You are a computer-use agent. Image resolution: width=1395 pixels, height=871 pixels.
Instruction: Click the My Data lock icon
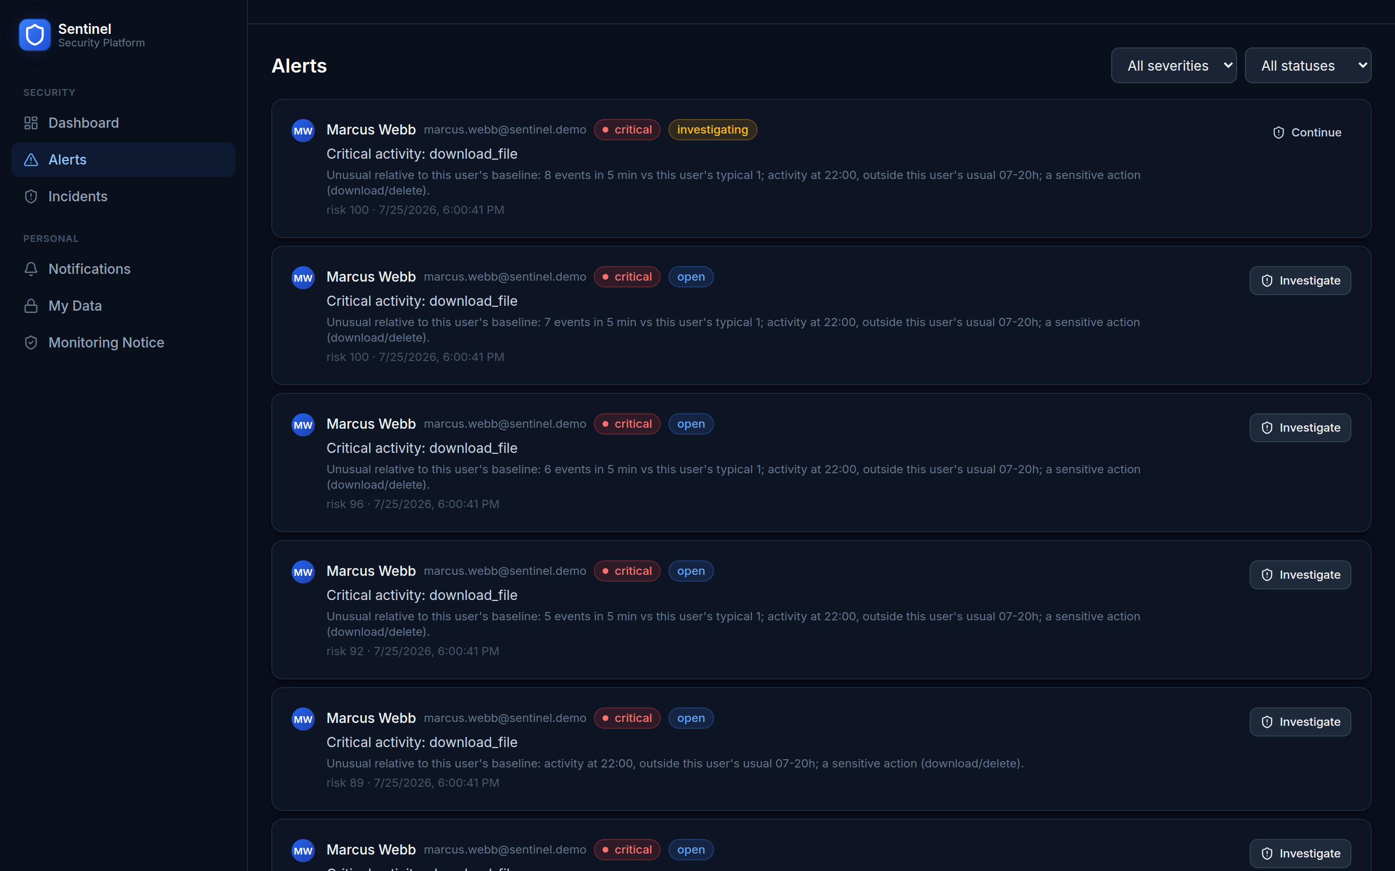click(31, 306)
